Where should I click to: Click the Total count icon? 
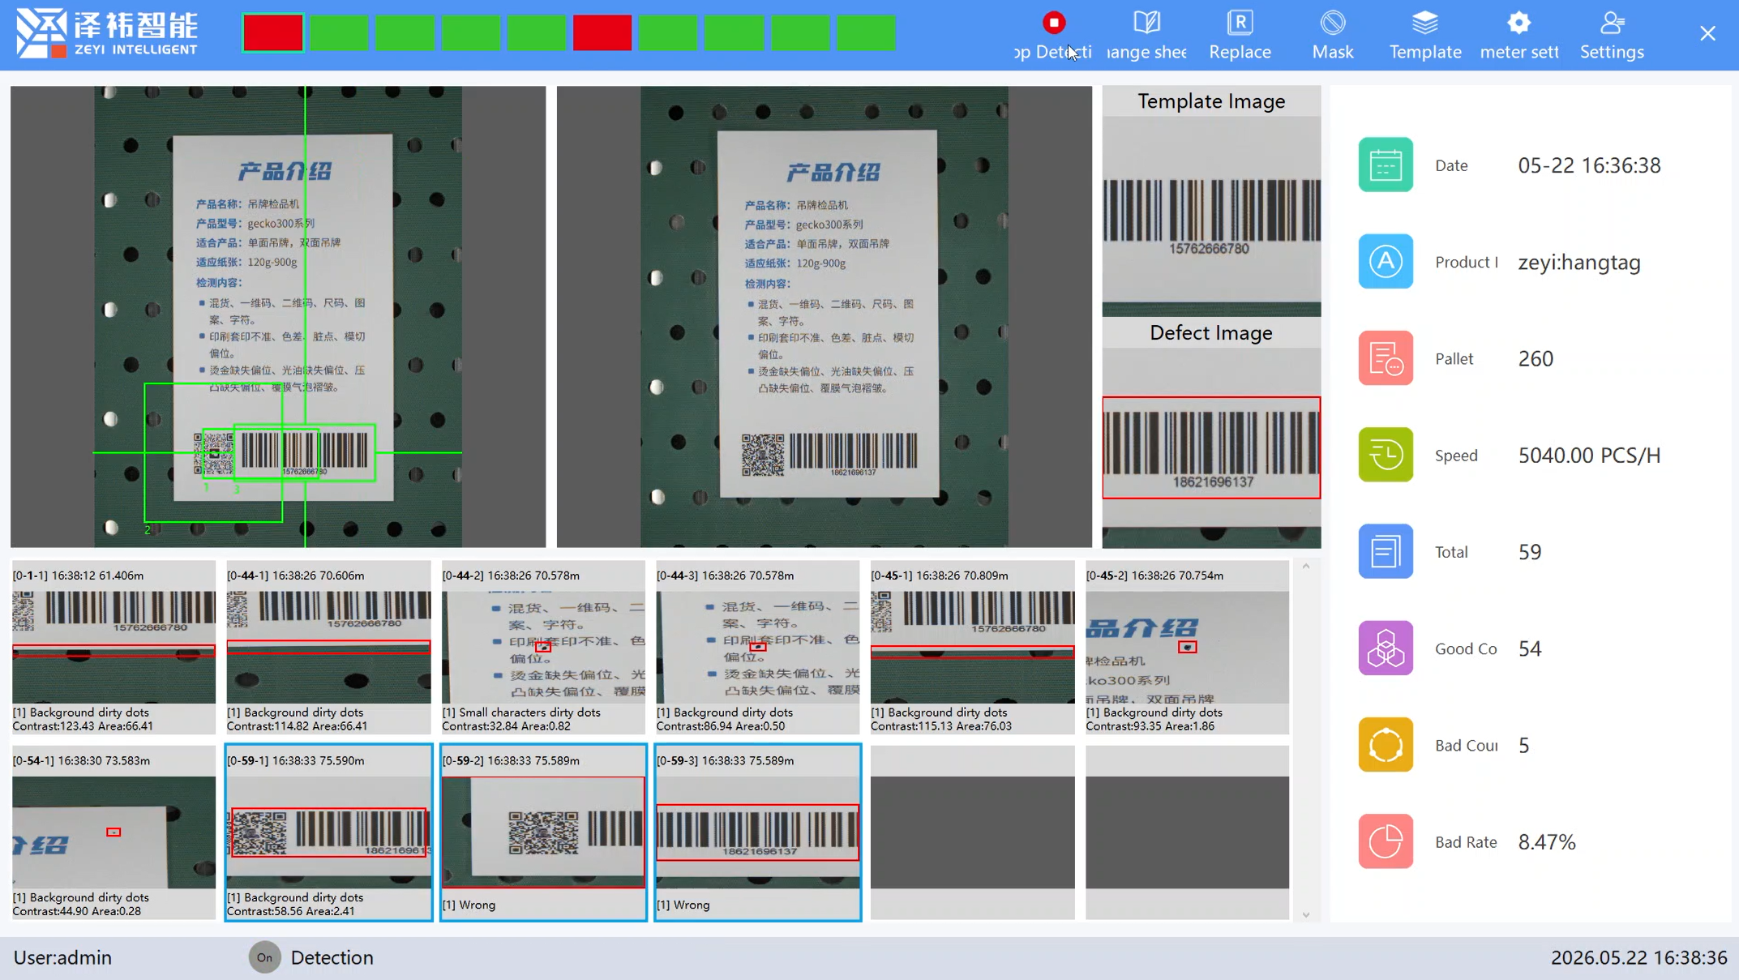[x=1386, y=551]
